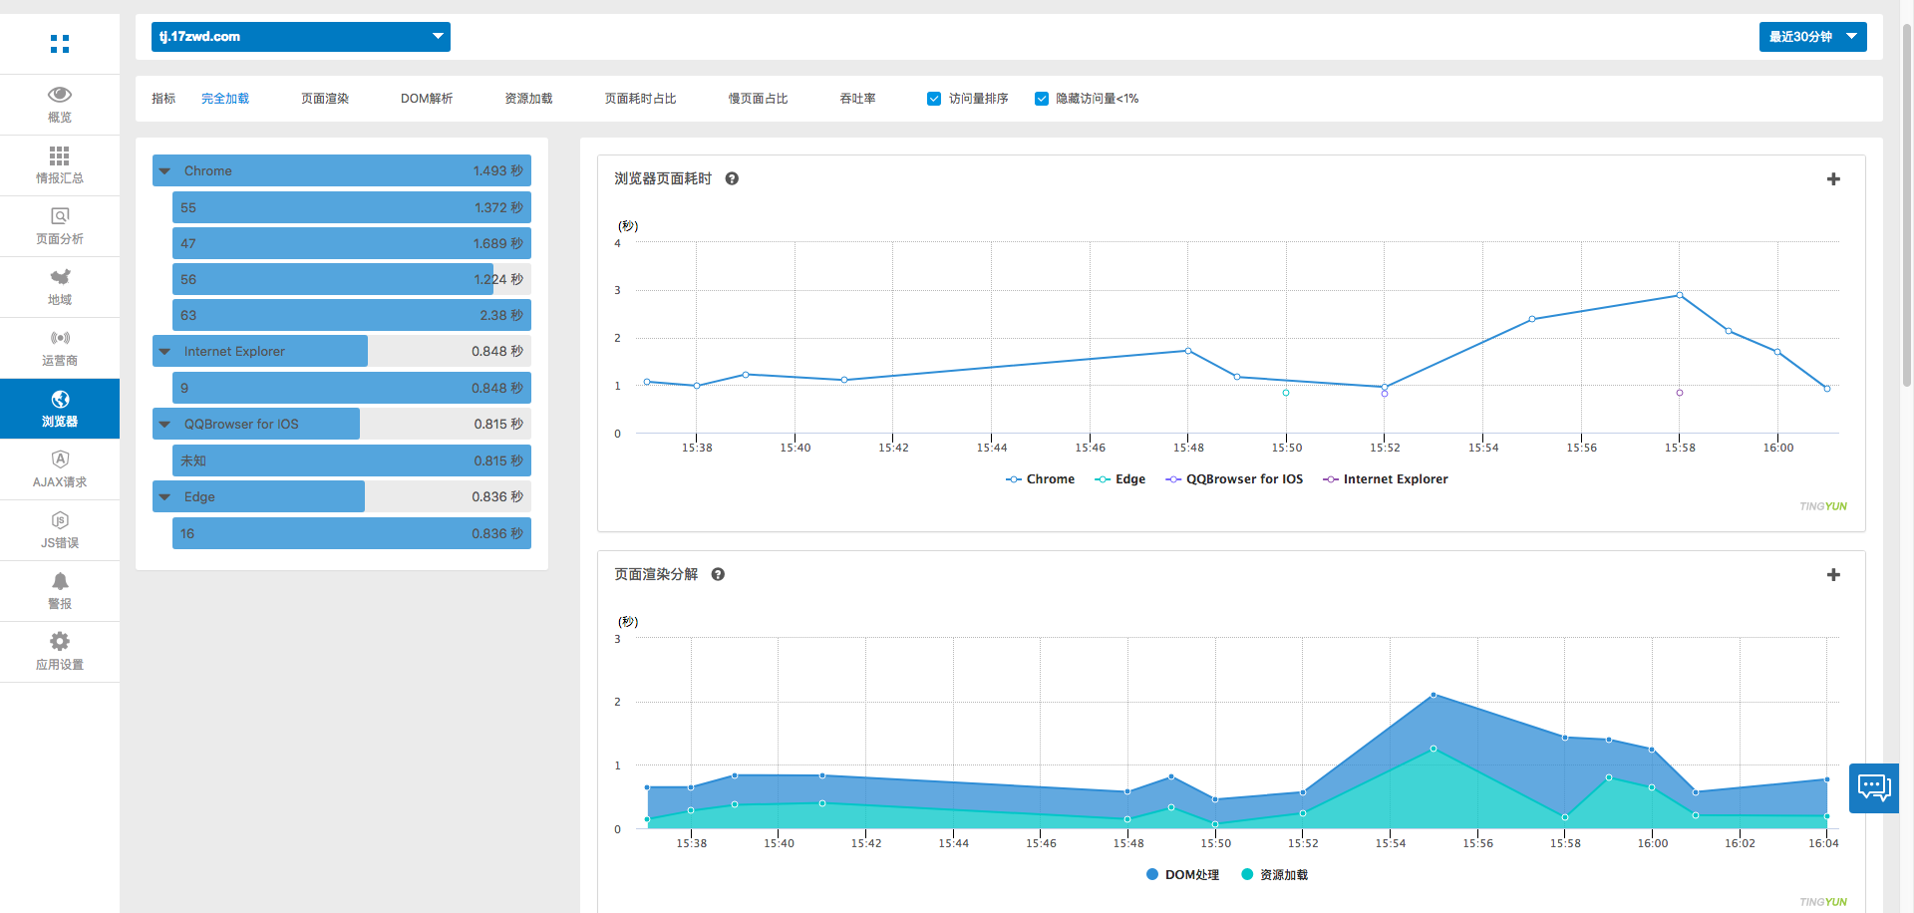This screenshot has height=913, width=1914.
Task: Select Chrome version 55 row
Action: click(x=352, y=207)
